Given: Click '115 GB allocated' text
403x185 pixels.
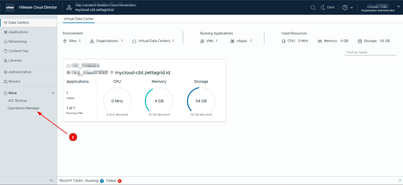Looking at the screenshot, I should tap(201, 115).
